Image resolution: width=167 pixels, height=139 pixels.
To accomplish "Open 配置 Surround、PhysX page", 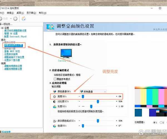I will 15,36.
